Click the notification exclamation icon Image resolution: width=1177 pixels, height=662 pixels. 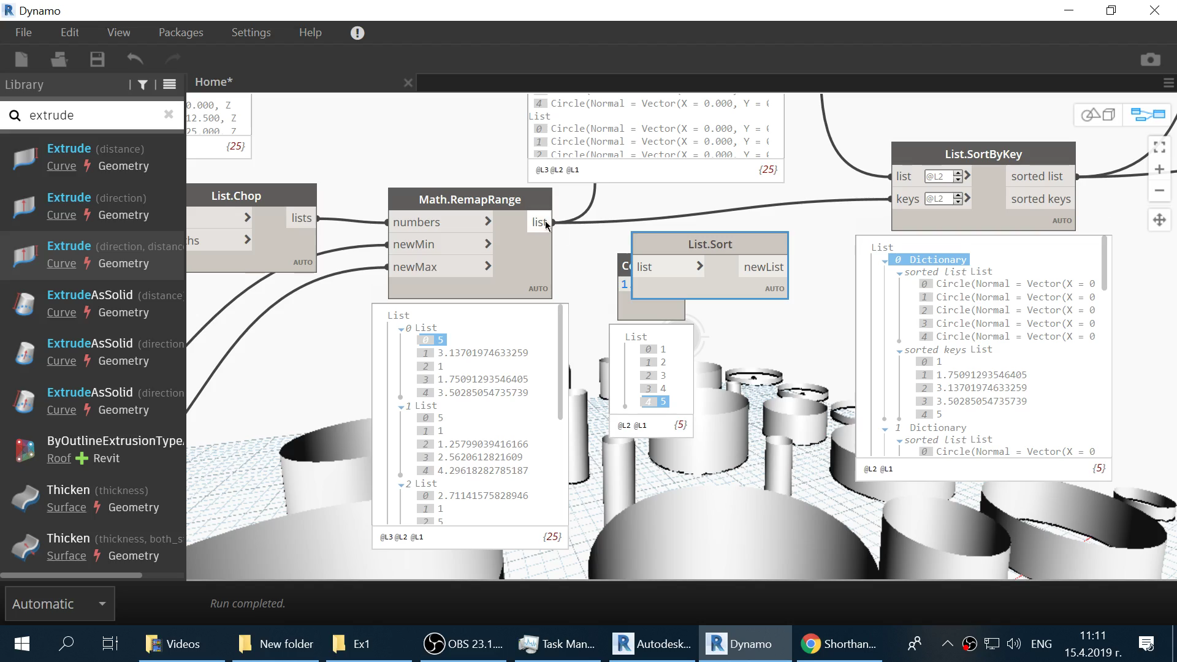(357, 33)
